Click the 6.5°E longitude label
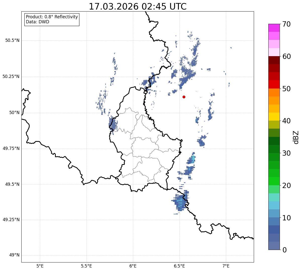The height and width of the screenshot is (271, 302). coord(179,266)
